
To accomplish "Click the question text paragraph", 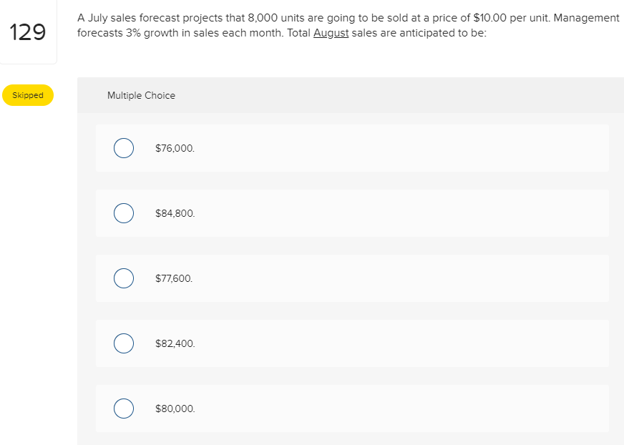I will point(348,25).
